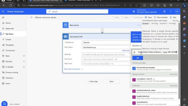This screenshot has height=106, width=188.
Task: Expand the AI Builder menu in sidebar
Action: [24, 67]
